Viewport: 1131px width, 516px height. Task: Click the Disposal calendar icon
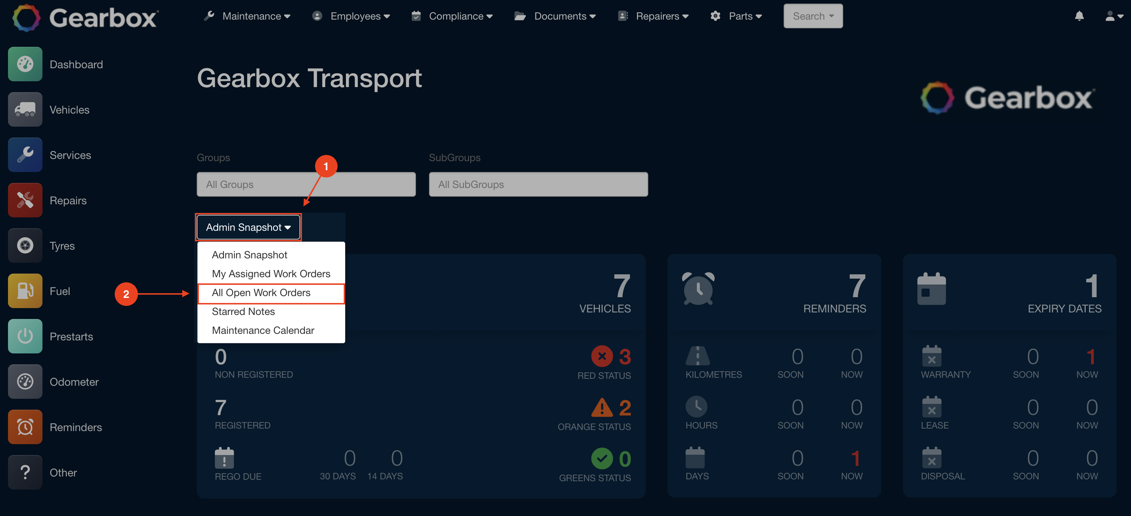pos(932,458)
